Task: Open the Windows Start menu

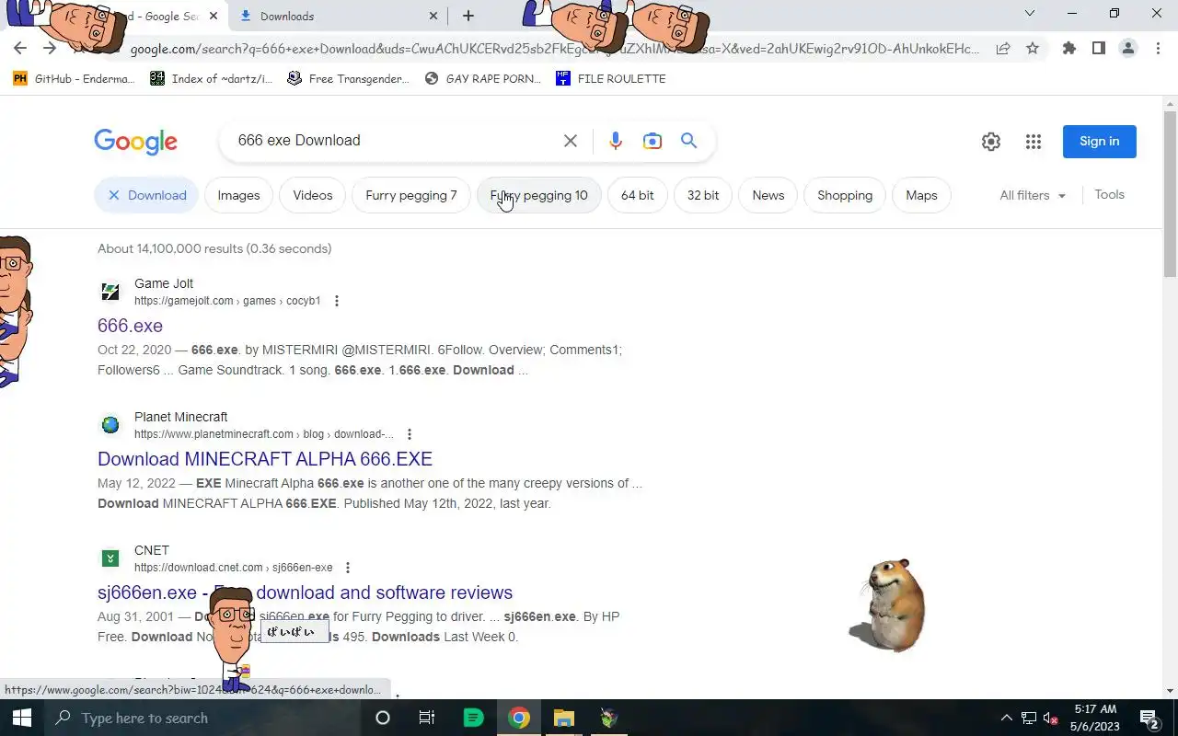Action: (22, 718)
